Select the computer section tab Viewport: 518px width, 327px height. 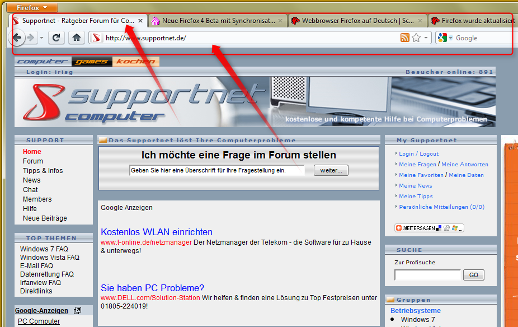pos(43,61)
